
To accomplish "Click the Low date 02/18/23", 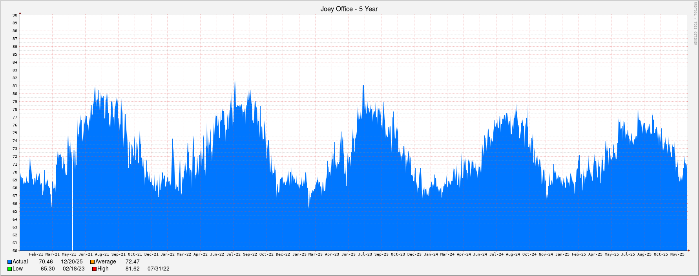I will [73, 269].
